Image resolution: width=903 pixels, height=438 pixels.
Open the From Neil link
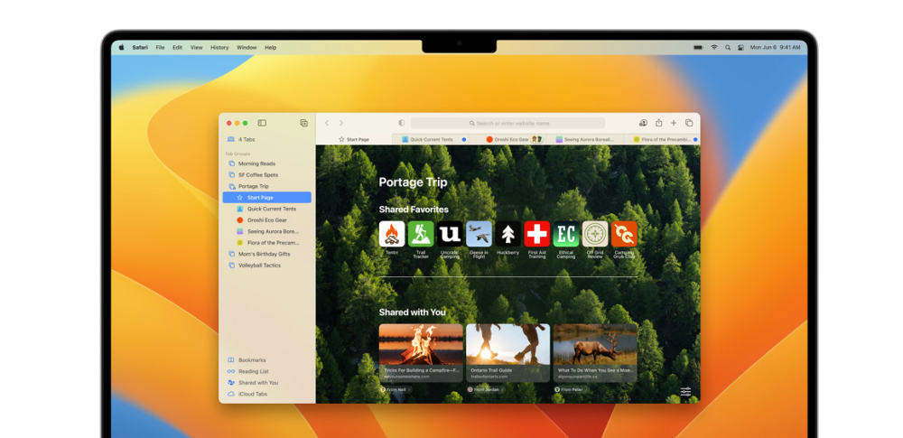(x=396, y=389)
